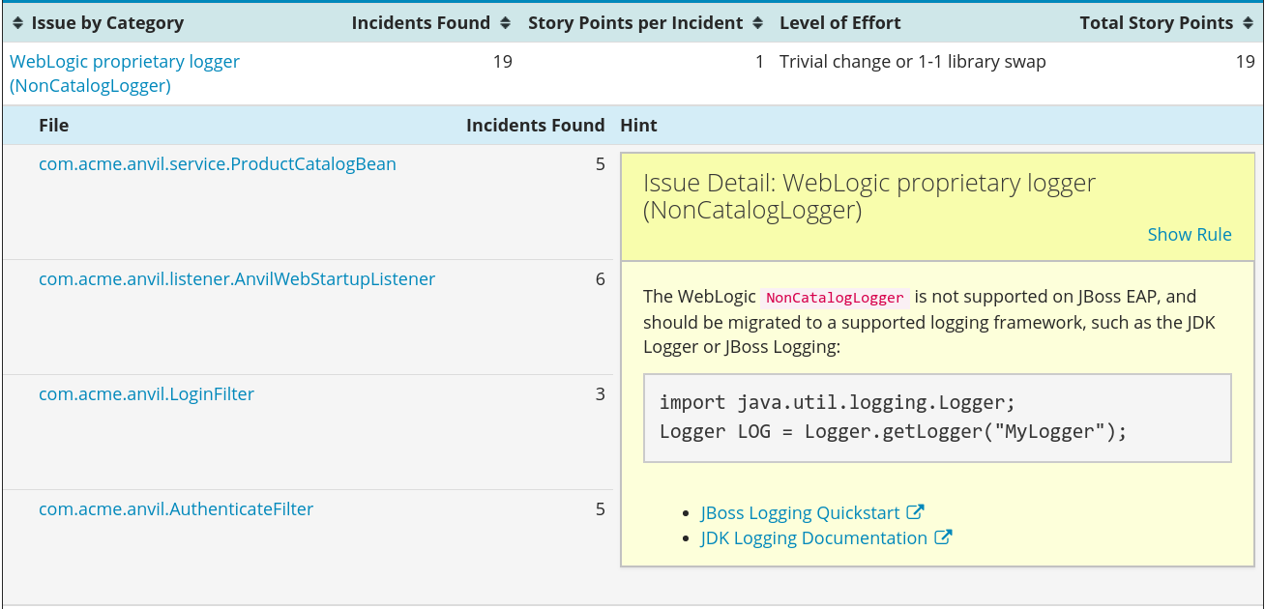This screenshot has width=1265, height=609.
Task: Click the file table's Incidents Found header
Action: (x=536, y=126)
